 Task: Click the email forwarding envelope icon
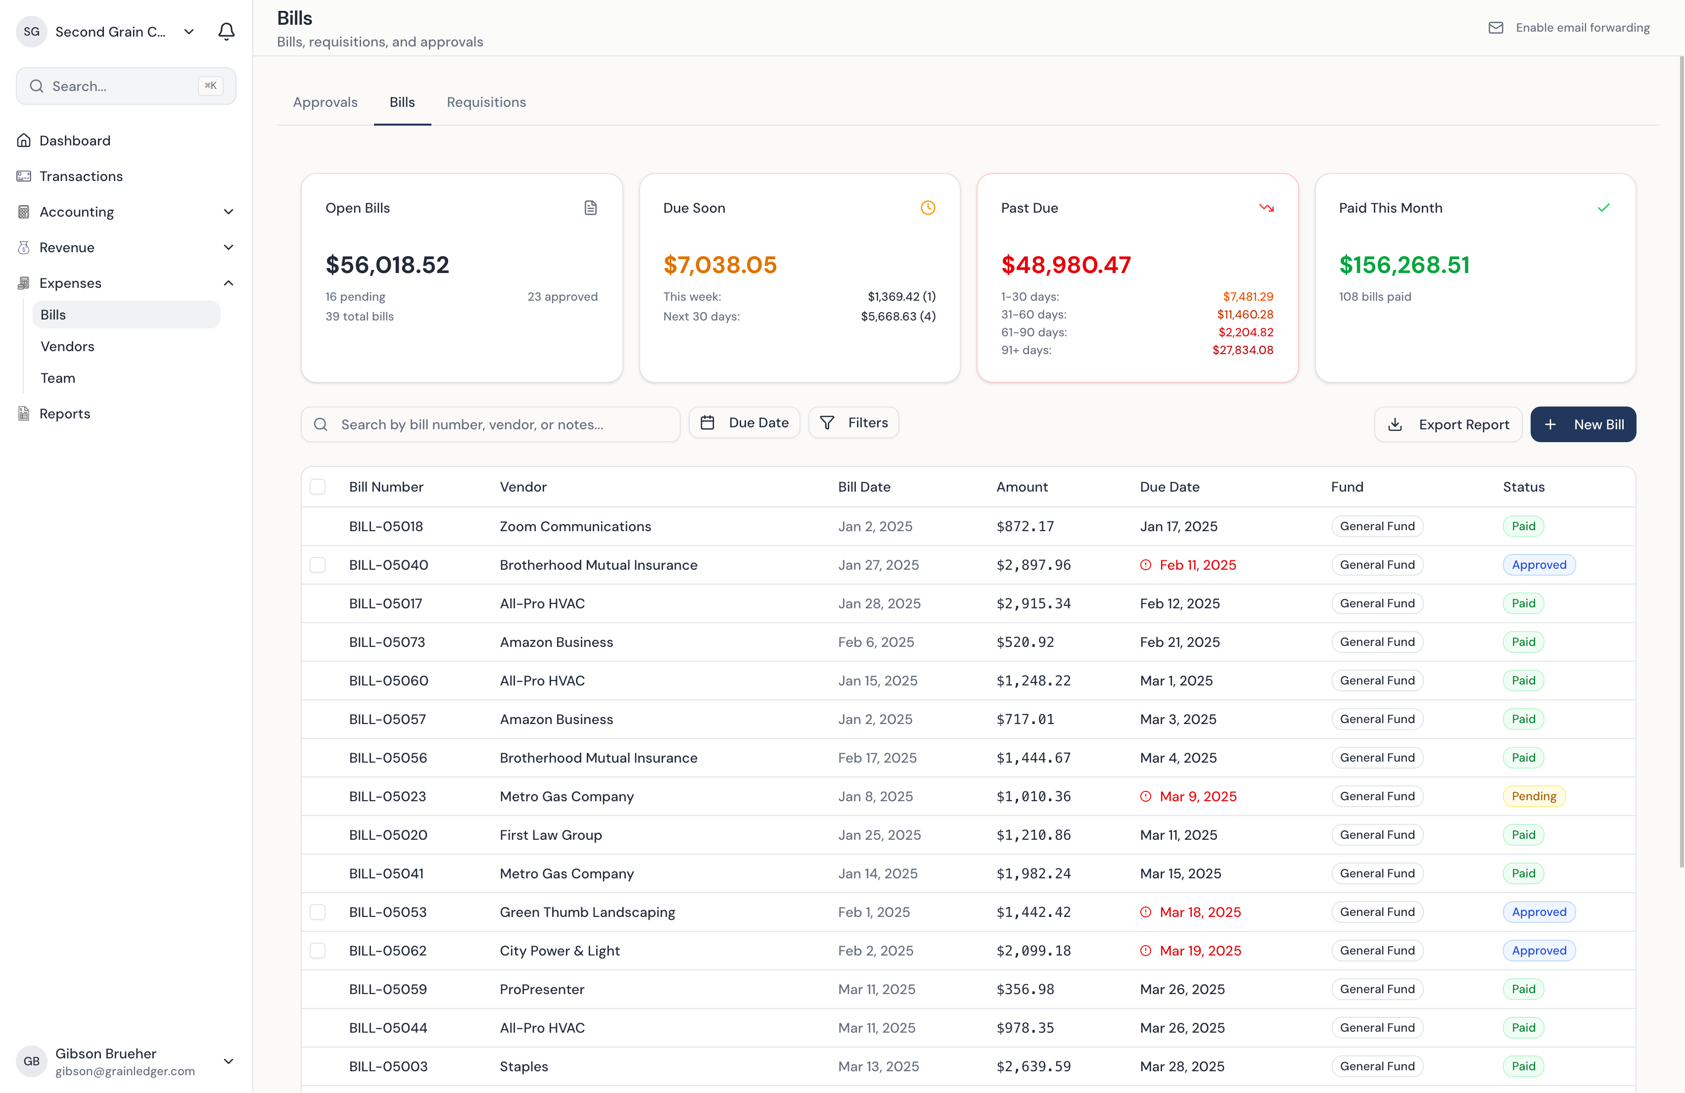point(1495,28)
